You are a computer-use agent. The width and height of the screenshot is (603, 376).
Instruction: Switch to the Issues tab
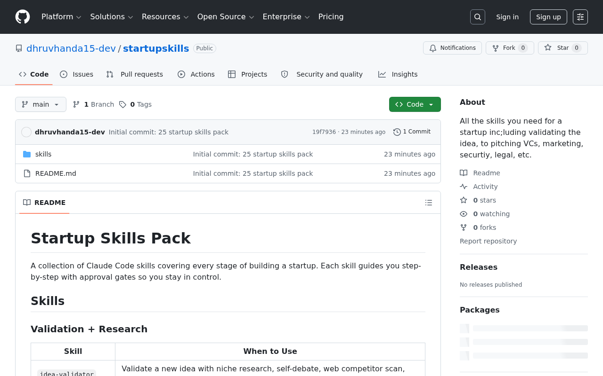click(77, 74)
